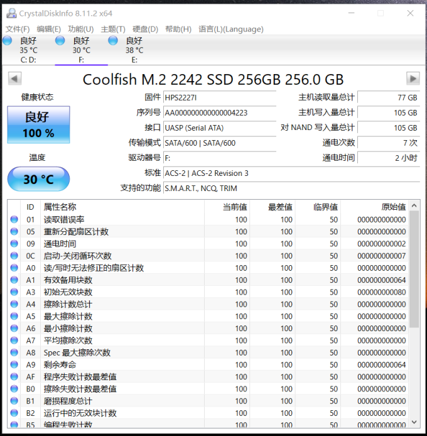Click raw value 000000000002 in 通电时间 row
This screenshot has width=427, height=436.
[381, 244]
